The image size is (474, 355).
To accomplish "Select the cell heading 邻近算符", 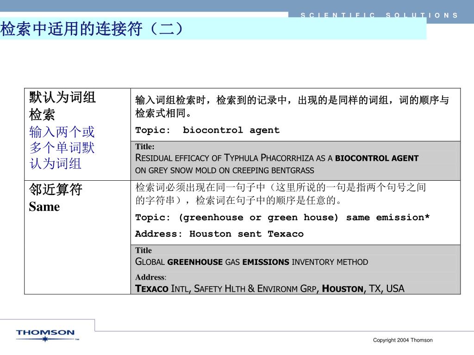I will pyautogui.click(x=56, y=190).
